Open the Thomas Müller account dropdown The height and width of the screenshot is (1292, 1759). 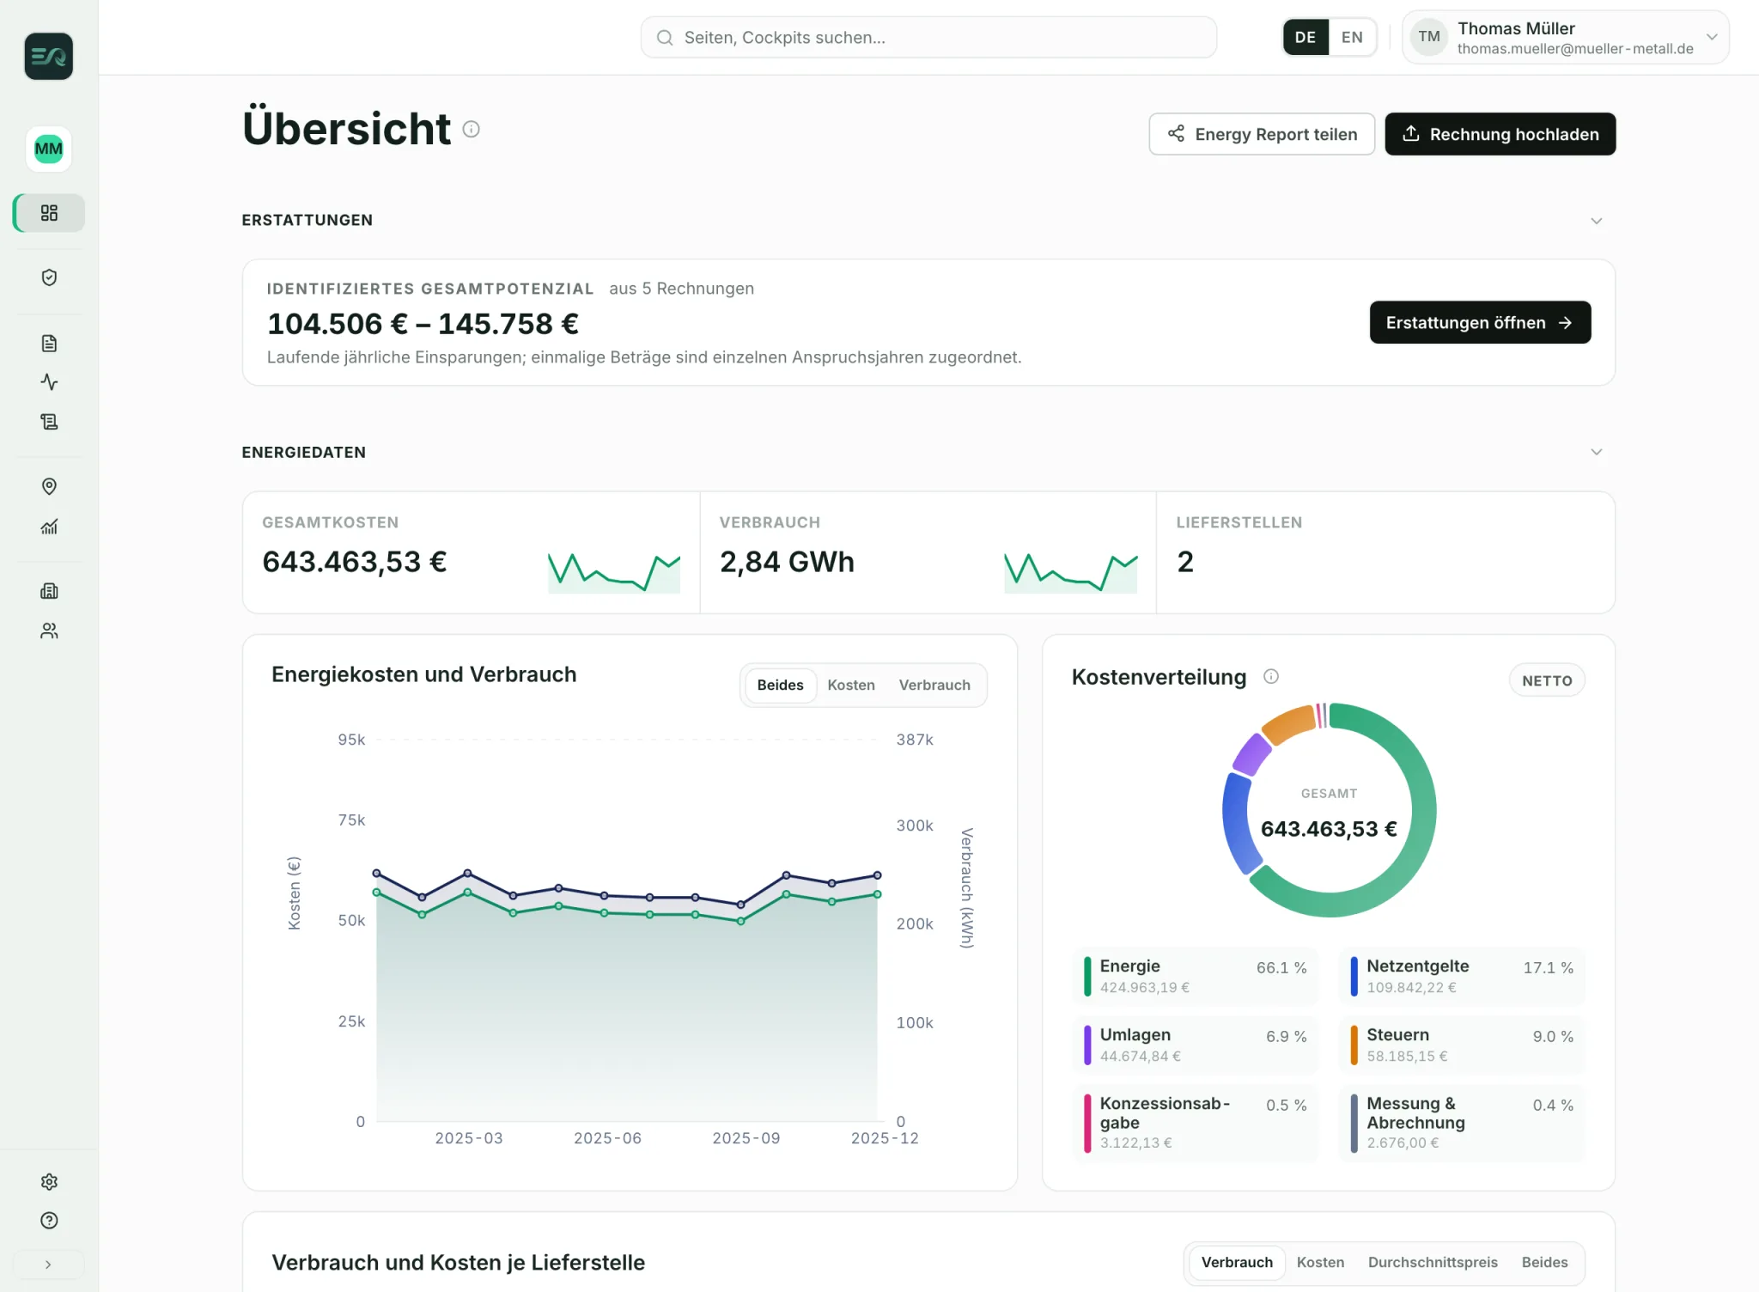point(1566,37)
